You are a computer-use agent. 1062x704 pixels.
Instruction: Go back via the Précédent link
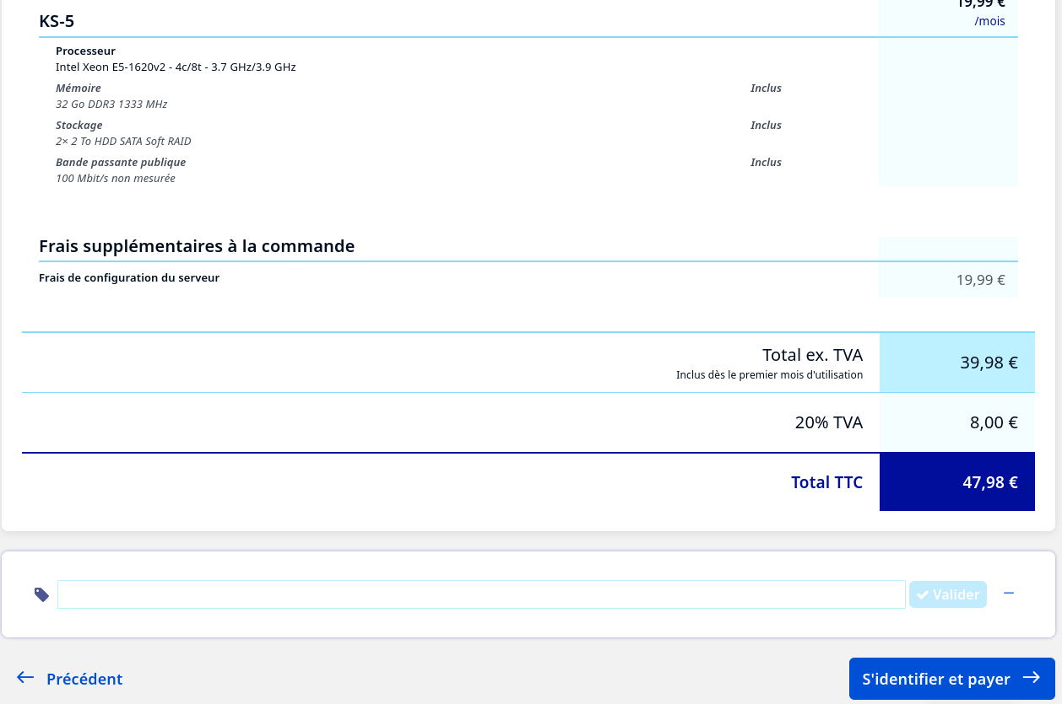point(84,679)
